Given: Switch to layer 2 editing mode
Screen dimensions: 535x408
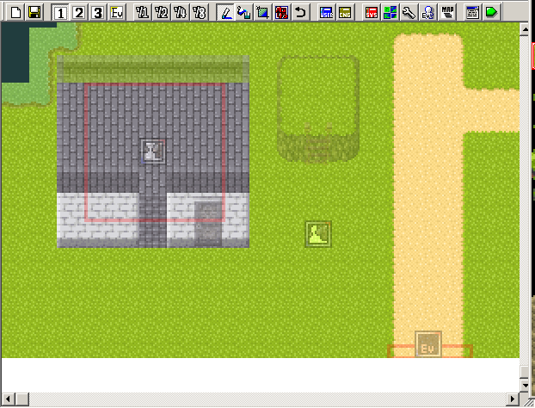Looking at the screenshot, I should coord(79,12).
